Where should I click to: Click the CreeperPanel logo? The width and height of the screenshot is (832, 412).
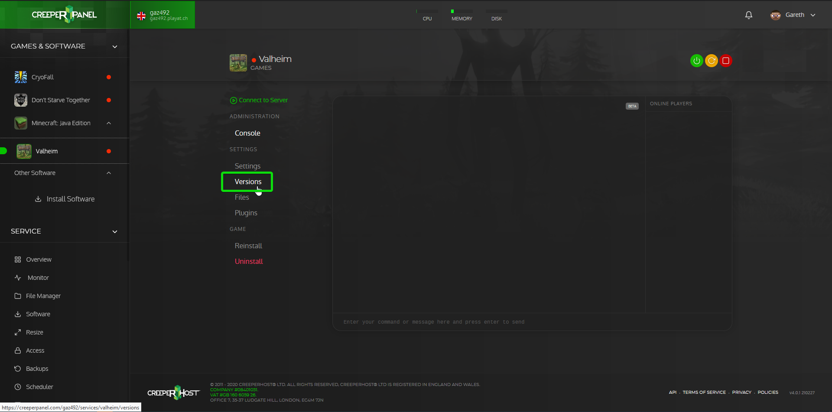pos(64,14)
